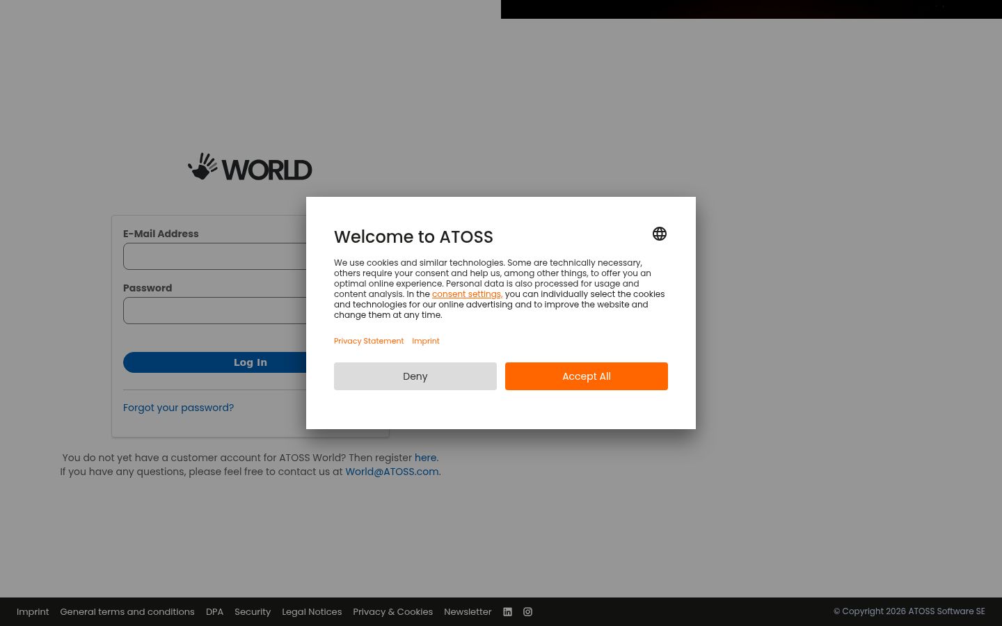Click the copyright ATOSS Software SE text
1002x626 pixels.
909,611
